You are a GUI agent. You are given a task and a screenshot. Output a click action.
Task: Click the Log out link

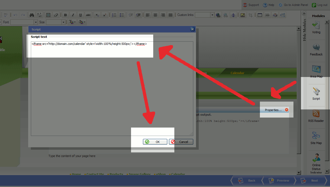320,5
